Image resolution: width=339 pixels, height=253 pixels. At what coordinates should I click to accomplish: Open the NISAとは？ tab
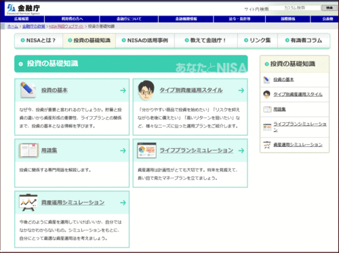39,41
